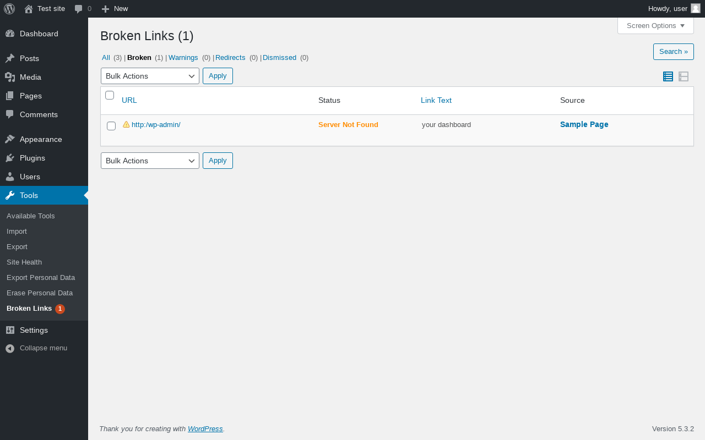Viewport: 705px width, 440px height.
Task: Show the Warnings filter
Action: tap(183, 57)
